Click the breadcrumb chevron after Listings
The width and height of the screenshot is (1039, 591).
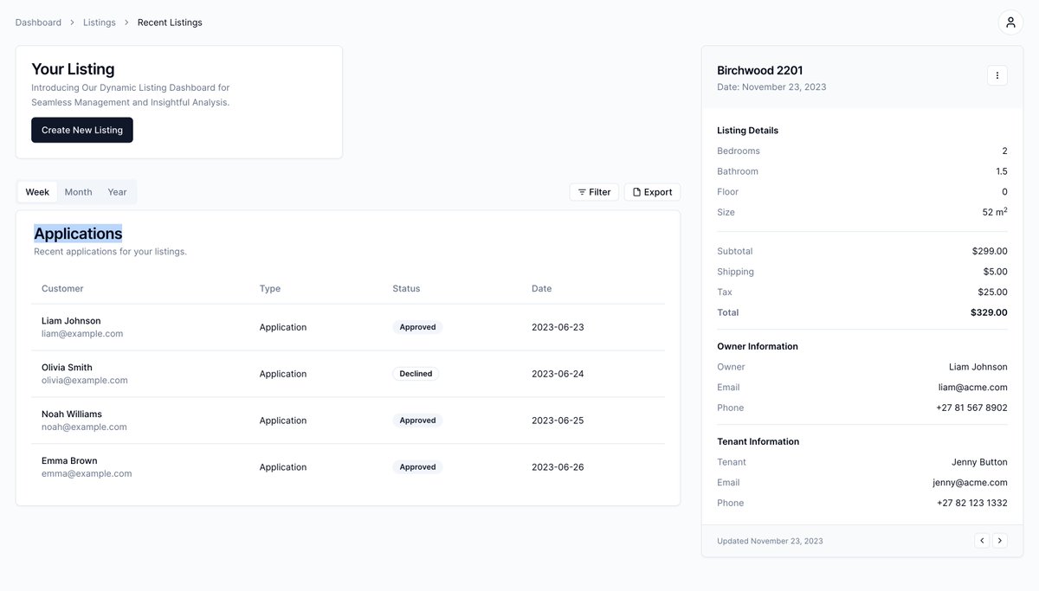tap(126, 21)
